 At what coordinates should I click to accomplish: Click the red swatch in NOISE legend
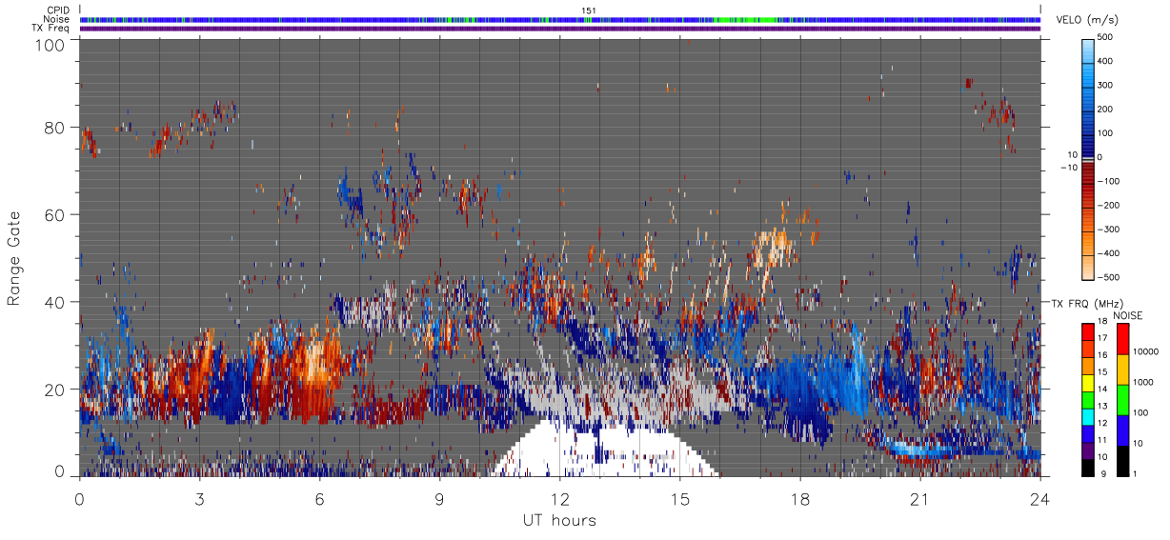(x=1122, y=339)
